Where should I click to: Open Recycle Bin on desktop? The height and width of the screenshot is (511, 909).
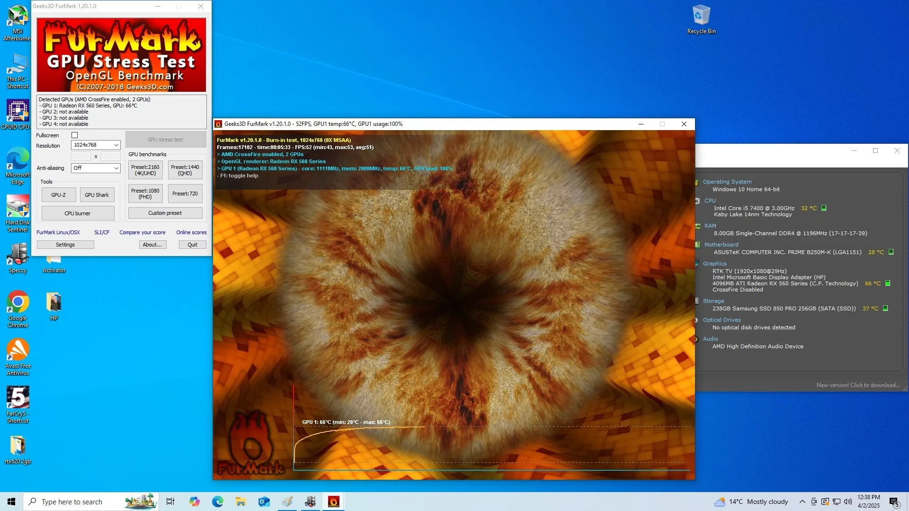point(701,19)
